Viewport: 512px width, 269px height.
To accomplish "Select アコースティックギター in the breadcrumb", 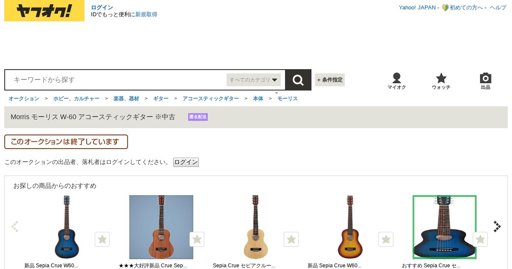I will tap(211, 99).
